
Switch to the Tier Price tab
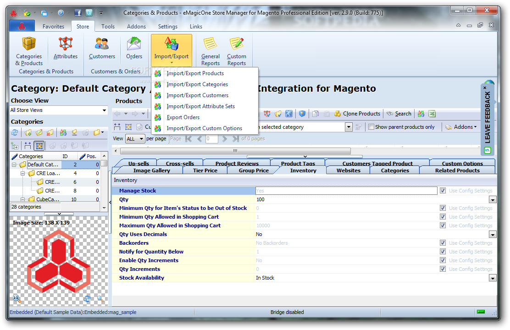pos(205,170)
